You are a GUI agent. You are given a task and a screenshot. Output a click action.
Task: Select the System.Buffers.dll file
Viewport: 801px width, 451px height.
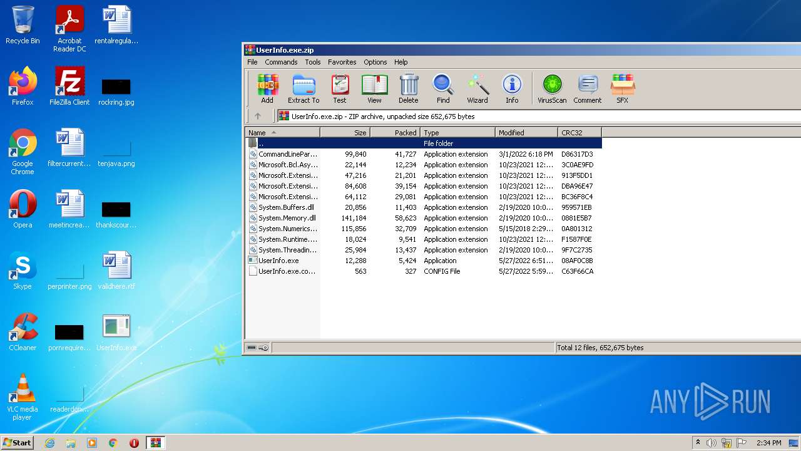[423, 207]
